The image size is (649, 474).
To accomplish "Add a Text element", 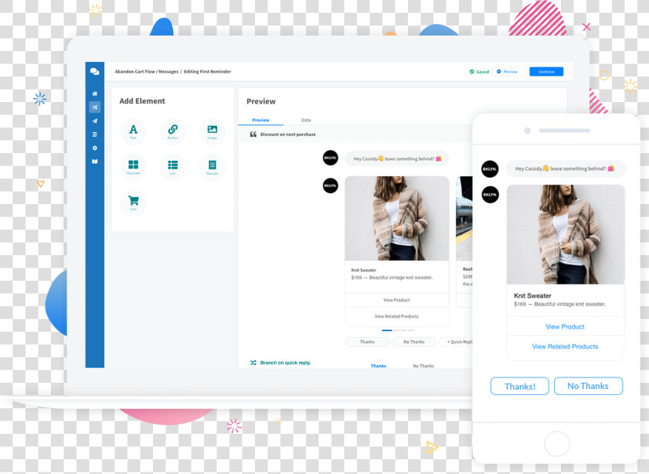I will click(x=133, y=131).
